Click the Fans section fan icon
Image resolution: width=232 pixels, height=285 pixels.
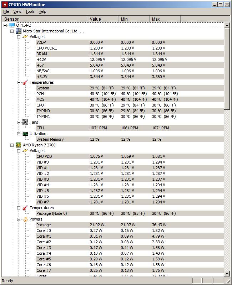25,122
